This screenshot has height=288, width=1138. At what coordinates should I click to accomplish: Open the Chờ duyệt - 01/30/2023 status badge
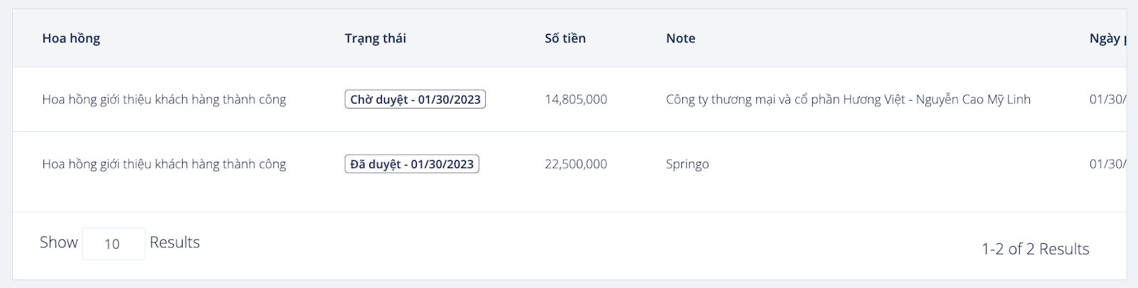click(415, 99)
